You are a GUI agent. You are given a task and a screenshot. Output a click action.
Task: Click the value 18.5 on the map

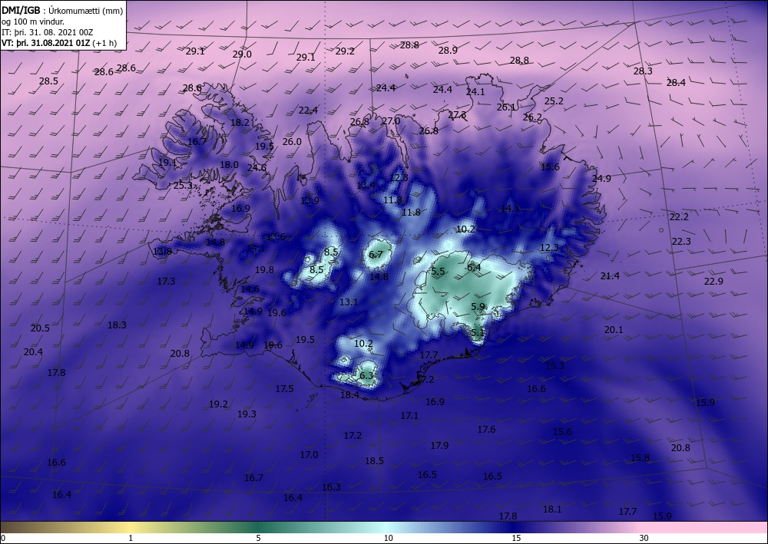(x=374, y=461)
